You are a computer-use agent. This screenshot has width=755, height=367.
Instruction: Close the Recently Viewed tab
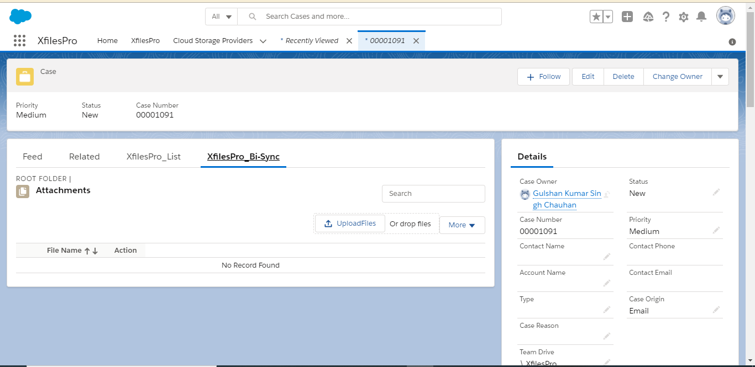[349, 41]
